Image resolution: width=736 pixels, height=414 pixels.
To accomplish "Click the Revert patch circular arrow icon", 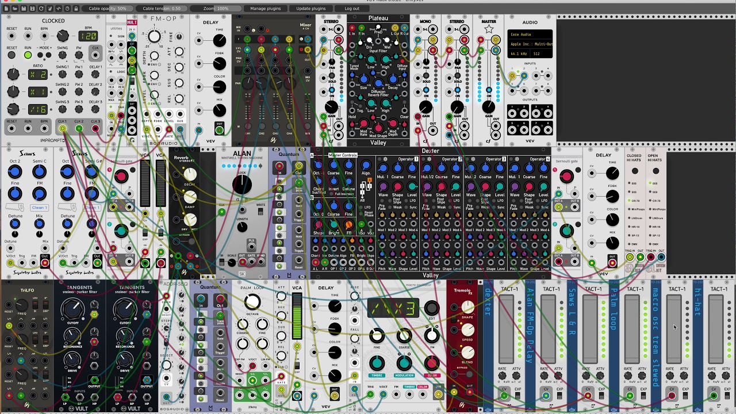I will (41, 9).
